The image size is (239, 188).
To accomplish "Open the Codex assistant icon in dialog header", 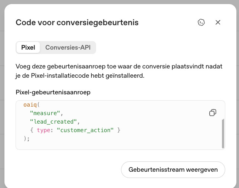I will (201, 23).
